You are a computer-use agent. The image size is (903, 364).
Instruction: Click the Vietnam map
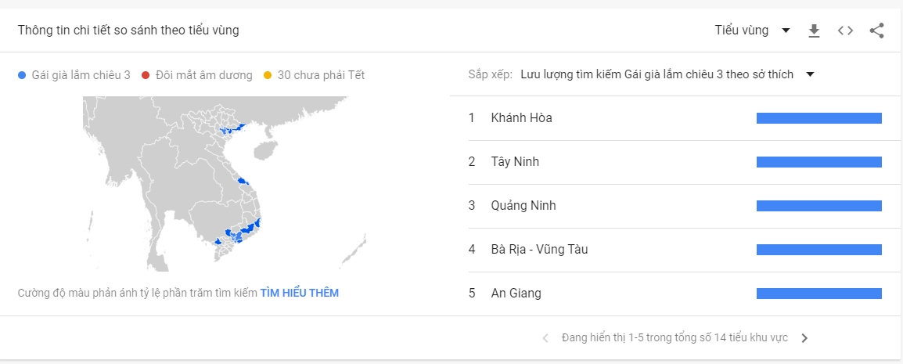tap(225, 184)
